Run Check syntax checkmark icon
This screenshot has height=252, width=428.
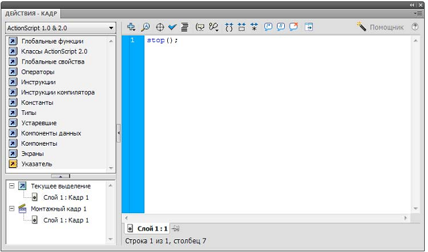[173, 27]
